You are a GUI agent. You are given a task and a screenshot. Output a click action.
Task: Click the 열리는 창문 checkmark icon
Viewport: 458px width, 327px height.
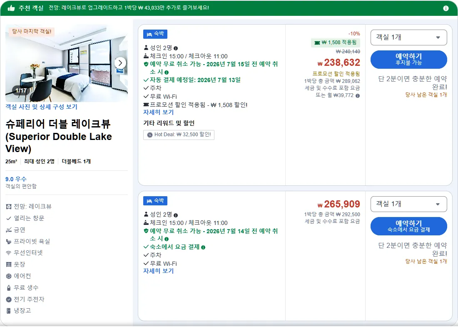click(x=9, y=218)
